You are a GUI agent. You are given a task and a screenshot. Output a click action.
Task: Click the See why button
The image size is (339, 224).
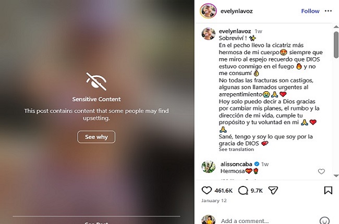(x=96, y=137)
